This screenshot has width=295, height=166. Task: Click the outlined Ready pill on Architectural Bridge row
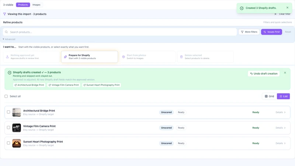[181, 113]
